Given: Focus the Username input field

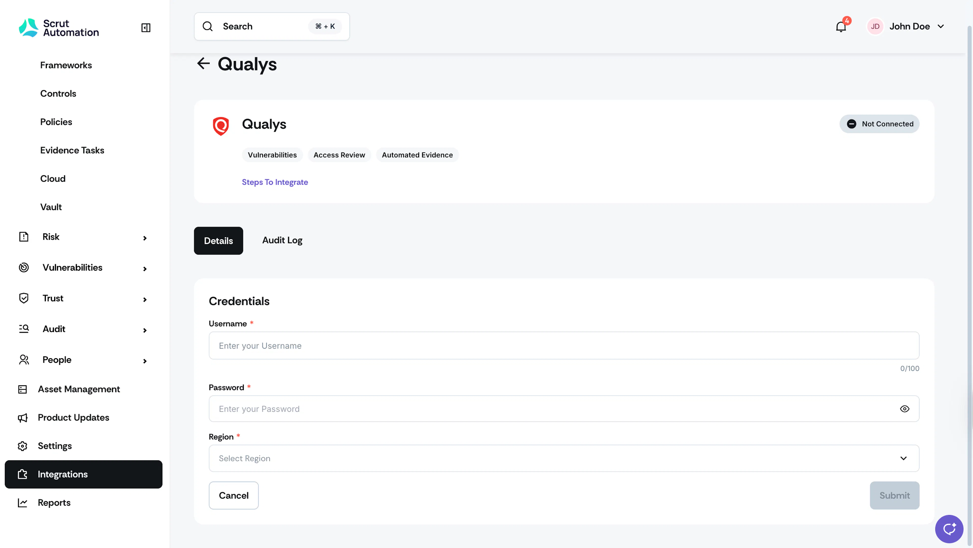Looking at the screenshot, I should [564, 346].
